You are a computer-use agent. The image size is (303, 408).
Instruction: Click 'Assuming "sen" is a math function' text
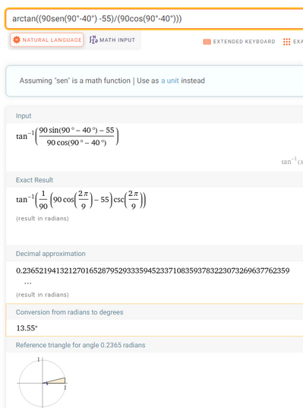(75, 81)
